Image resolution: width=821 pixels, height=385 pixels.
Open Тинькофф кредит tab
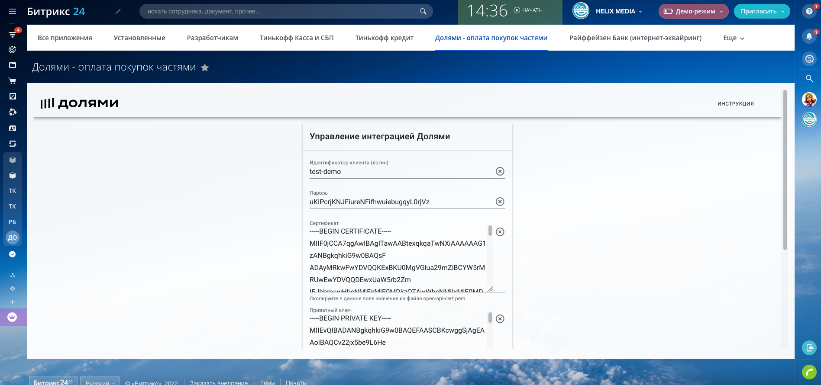[385, 38]
